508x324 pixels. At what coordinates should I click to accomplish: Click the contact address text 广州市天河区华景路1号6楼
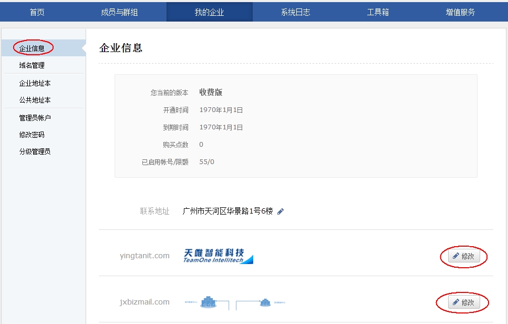coord(227,211)
